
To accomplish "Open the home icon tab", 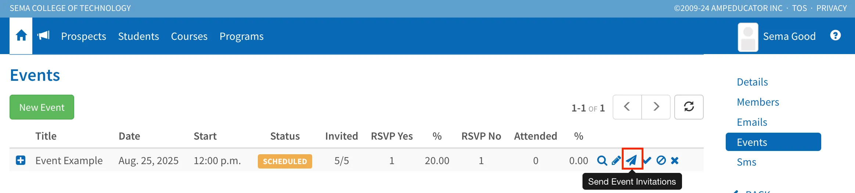I will pyautogui.click(x=21, y=36).
